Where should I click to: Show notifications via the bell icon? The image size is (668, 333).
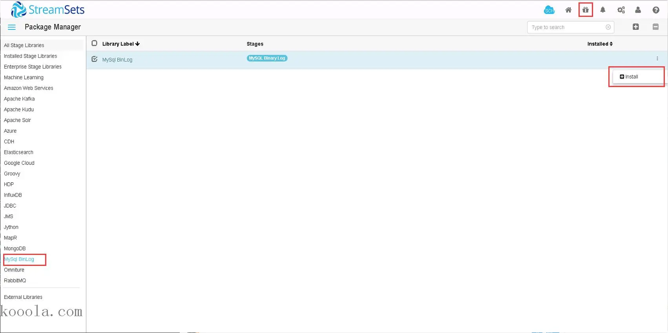[603, 10]
